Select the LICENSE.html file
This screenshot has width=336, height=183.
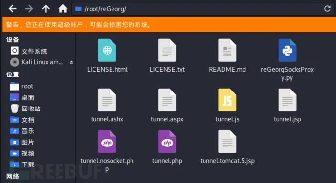(x=107, y=55)
